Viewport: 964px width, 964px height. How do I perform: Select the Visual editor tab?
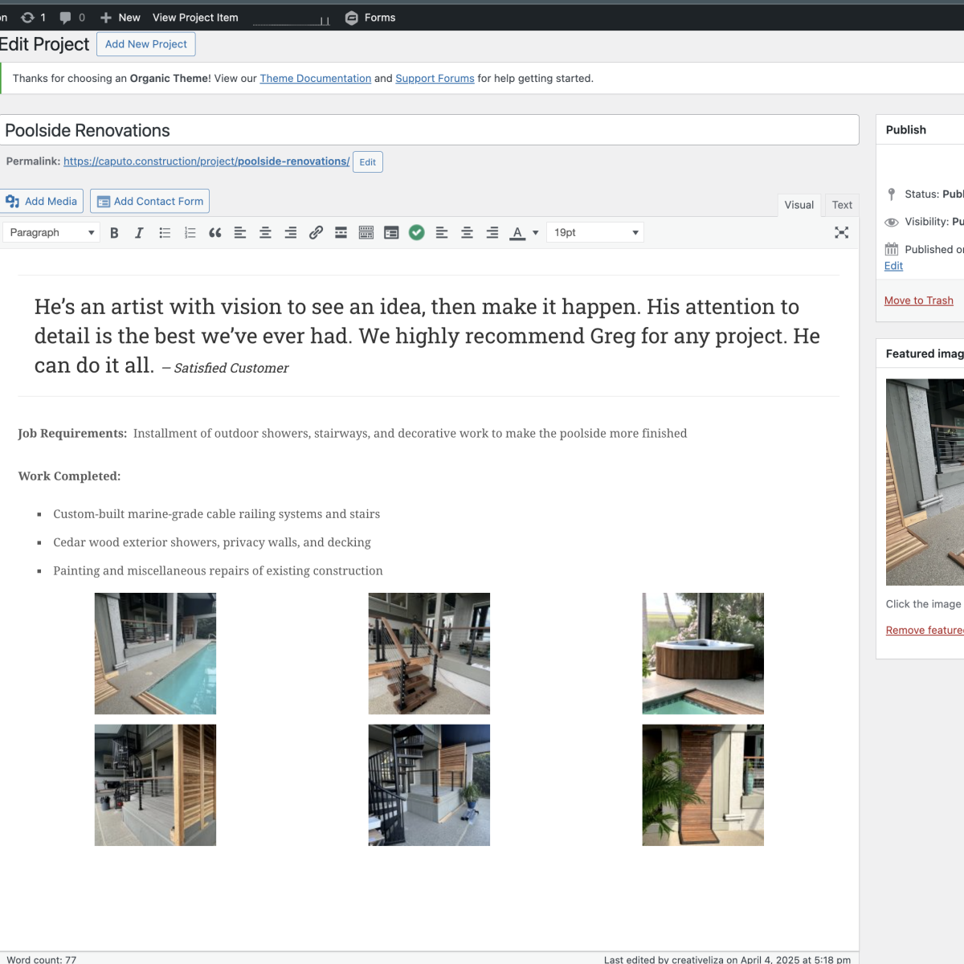(x=799, y=205)
